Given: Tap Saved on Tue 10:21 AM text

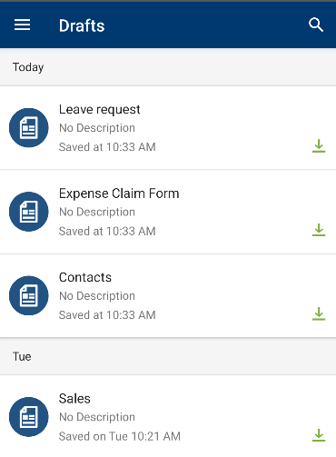Looking at the screenshot, I should tap(120, 436).
